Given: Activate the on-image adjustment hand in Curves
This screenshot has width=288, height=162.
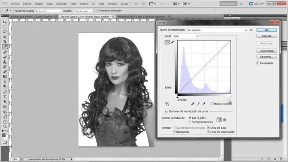Looking at the screenshot, I should [x=167, y=104].
